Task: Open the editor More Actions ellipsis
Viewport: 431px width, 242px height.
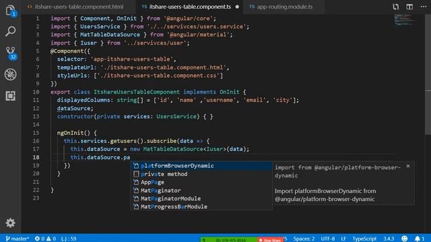Action: (424, 7)
